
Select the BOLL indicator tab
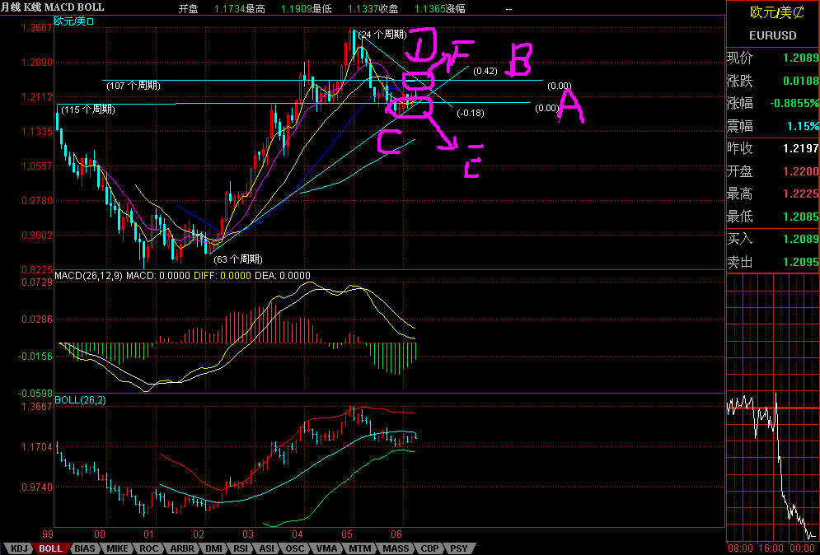coord(50,548)
